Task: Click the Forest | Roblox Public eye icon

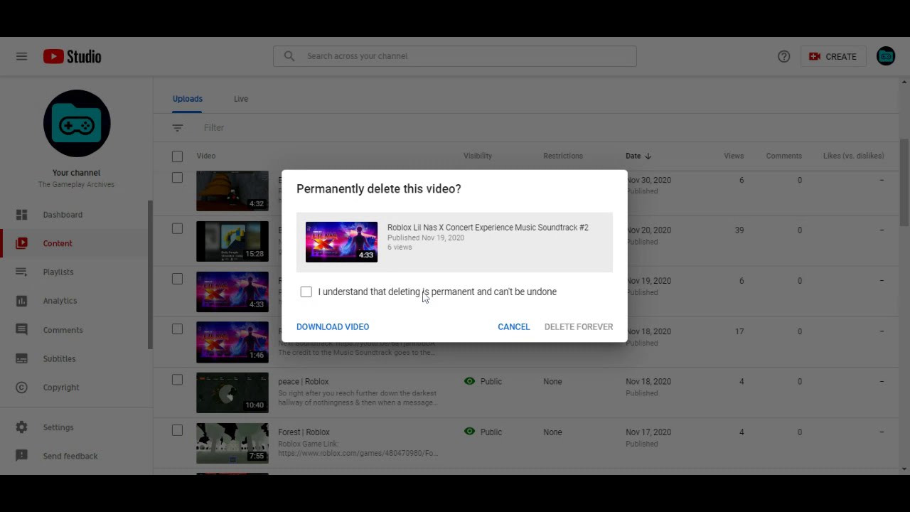Action: coord(469,432)
